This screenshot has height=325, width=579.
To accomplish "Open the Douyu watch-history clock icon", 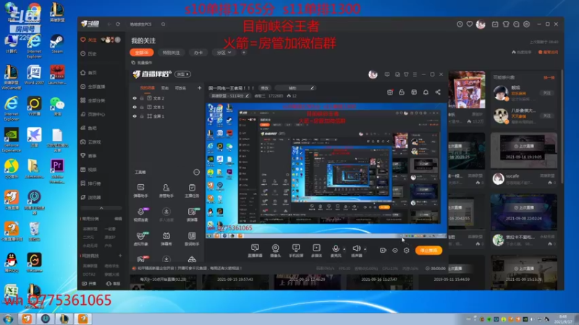I will point(460,25).
